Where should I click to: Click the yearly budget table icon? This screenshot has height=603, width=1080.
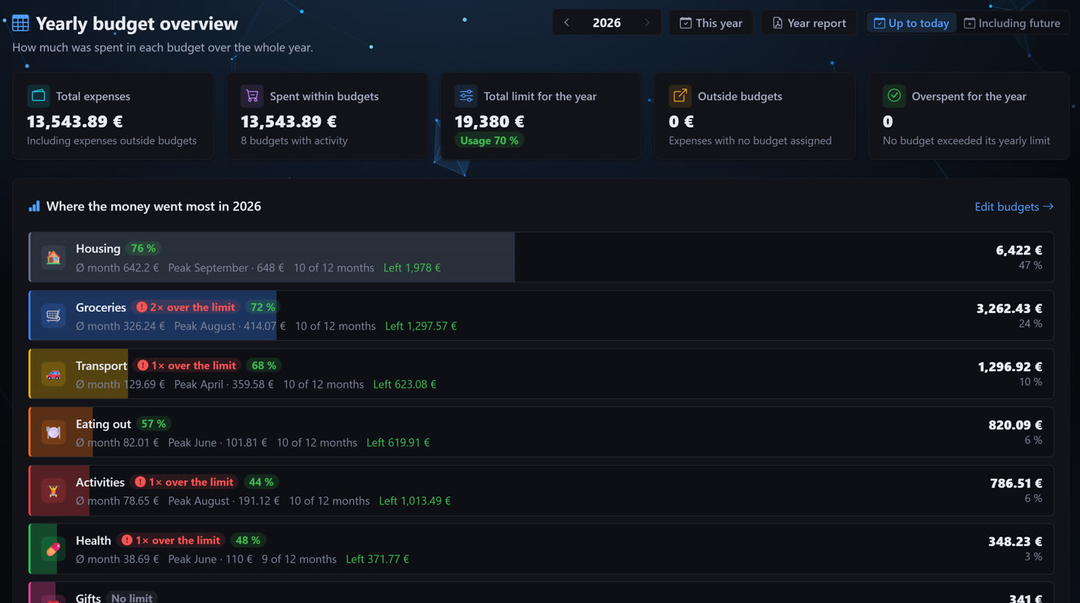tap(21, 23)
